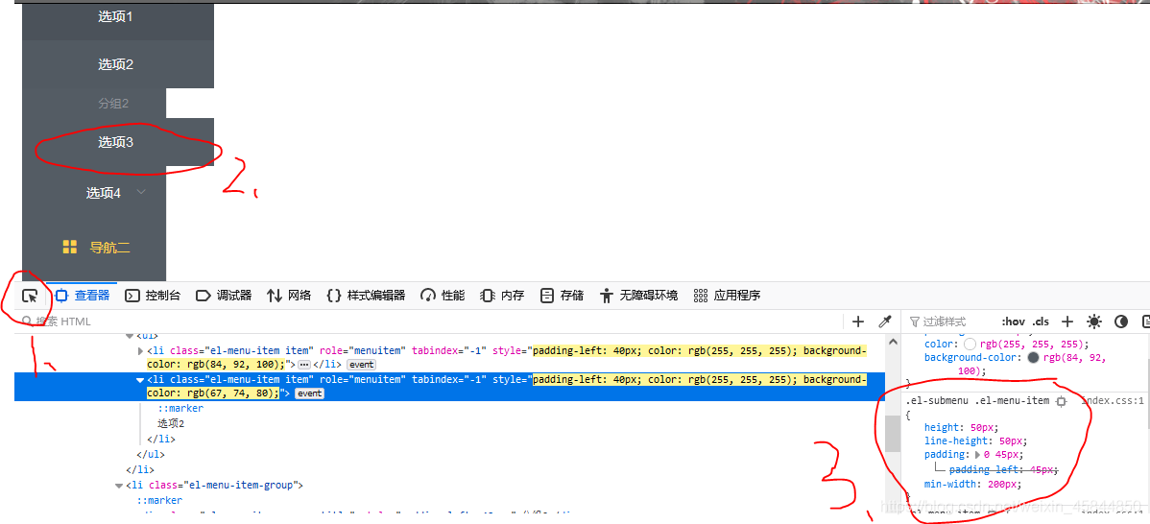Add a new CSS rule with plus
The height and width of the screenshot is (524, 1150).
coord(1067,321)
